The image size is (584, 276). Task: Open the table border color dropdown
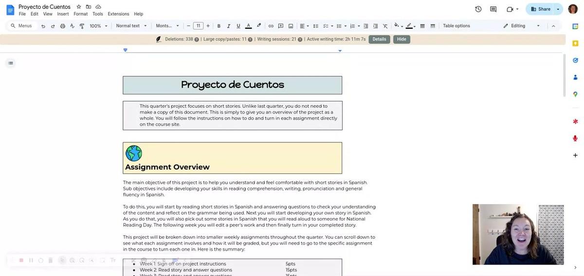tap(411, 26)
